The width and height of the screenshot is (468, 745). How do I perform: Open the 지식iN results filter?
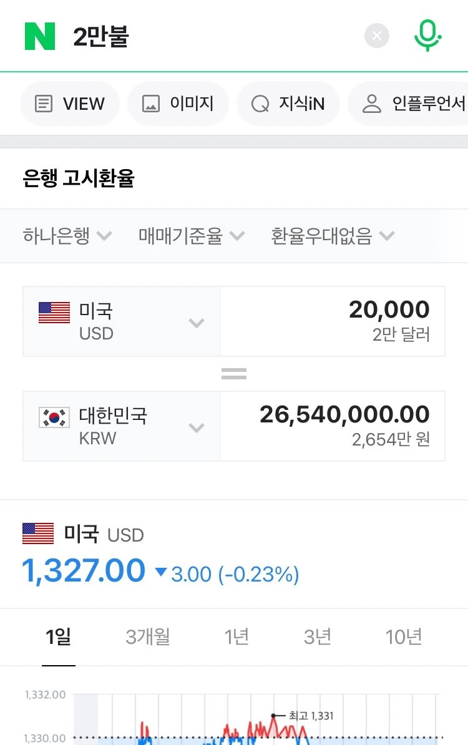[x=288, y=104]
